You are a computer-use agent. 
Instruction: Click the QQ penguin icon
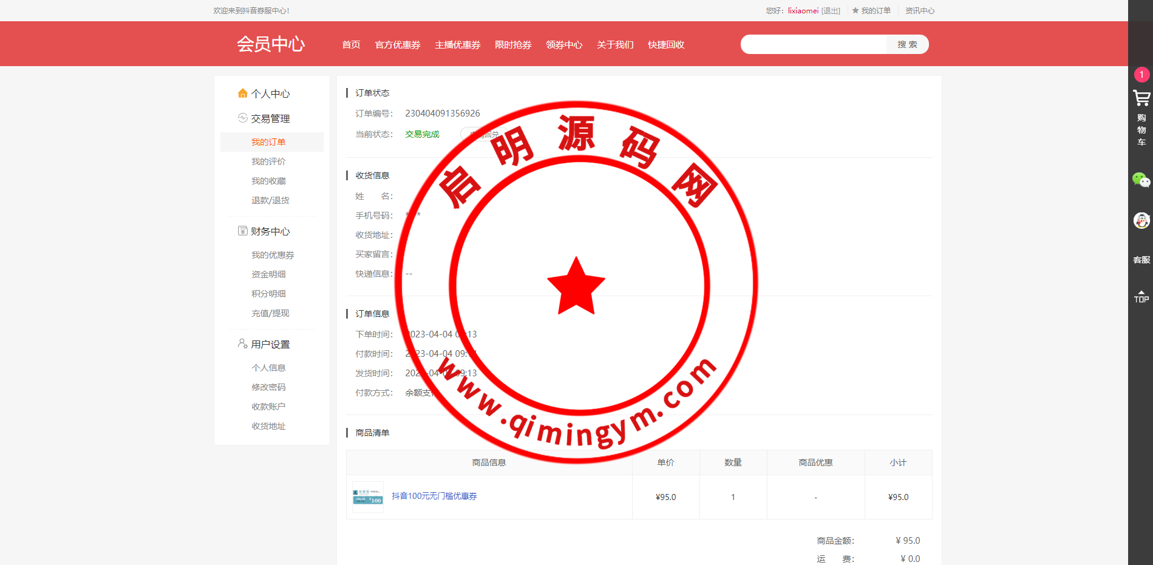tap(1141, 220)
